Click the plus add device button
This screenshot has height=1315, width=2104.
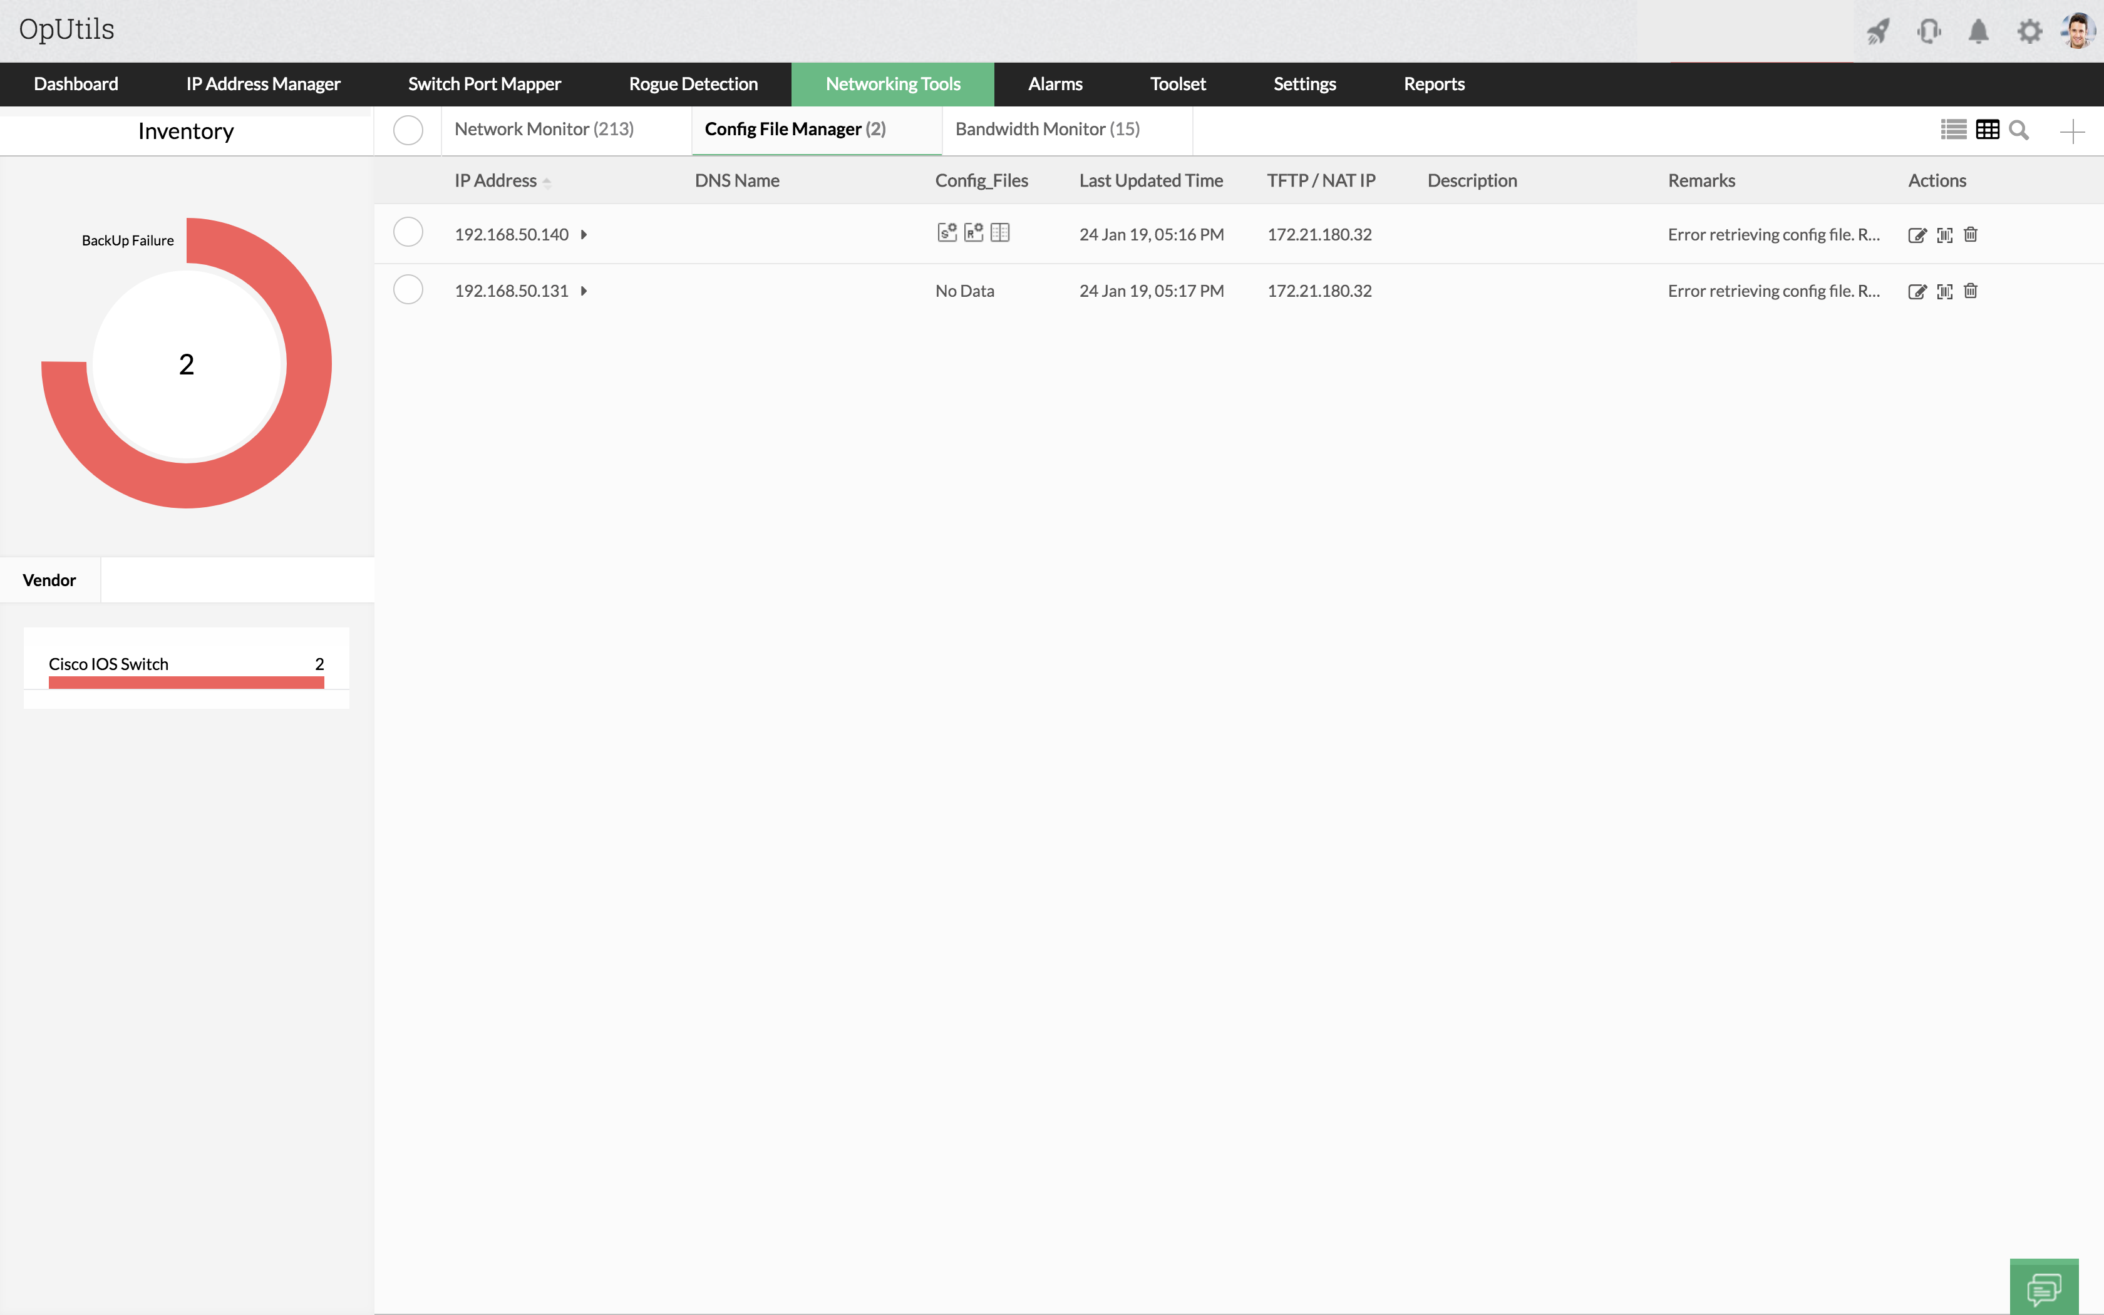2072,131
